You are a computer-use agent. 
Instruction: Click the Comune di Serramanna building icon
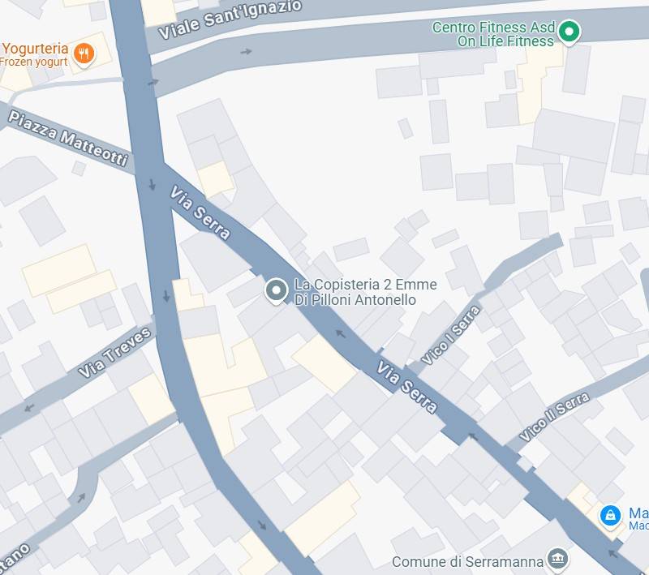(557, 558)
